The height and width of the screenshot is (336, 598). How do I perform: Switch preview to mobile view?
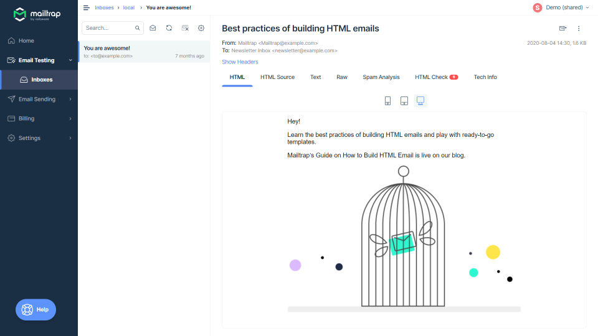point(387,101)
